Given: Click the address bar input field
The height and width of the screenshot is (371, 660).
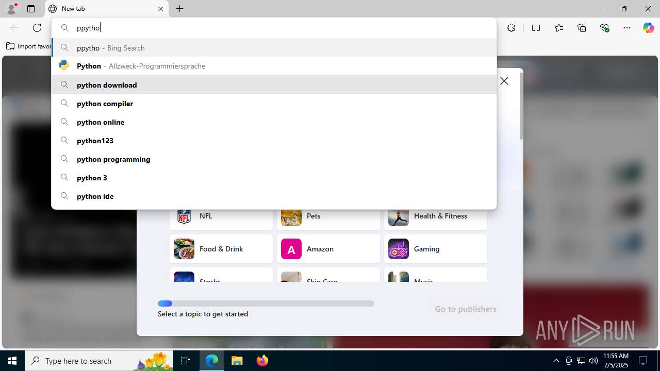Looking at the screenshot, I should pos(274,28).
